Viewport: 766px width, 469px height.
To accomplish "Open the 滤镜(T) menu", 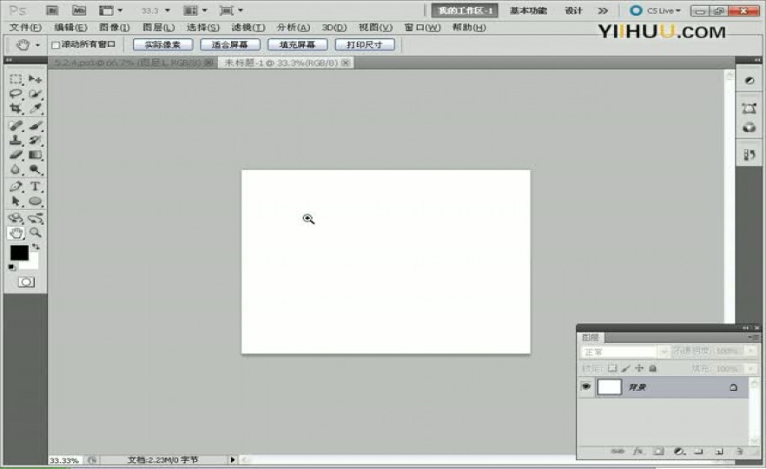I will (248, 28).
